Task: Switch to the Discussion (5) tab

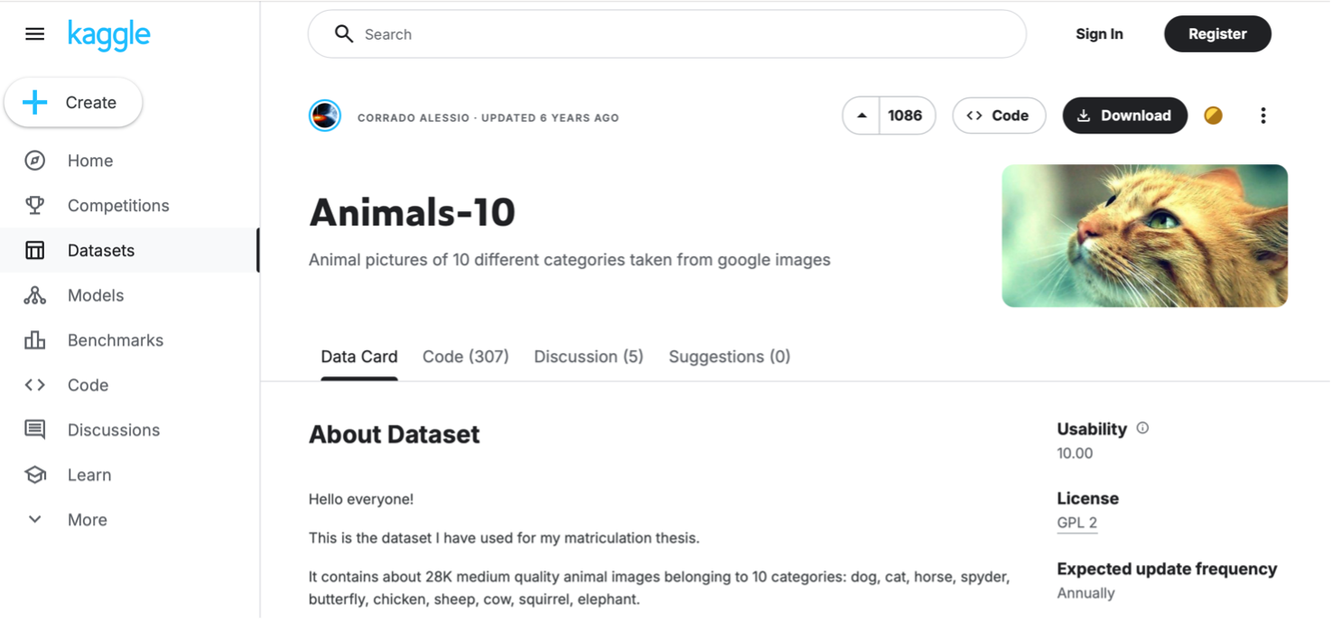Action: pos(588,356)
